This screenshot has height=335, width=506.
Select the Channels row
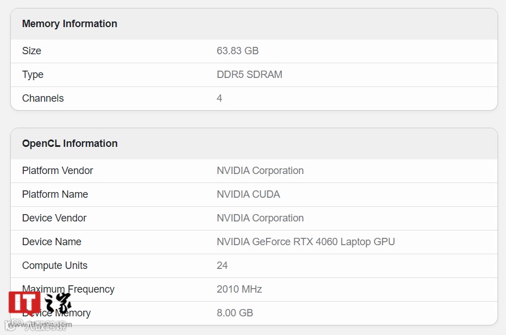click(x=42, y=98)
